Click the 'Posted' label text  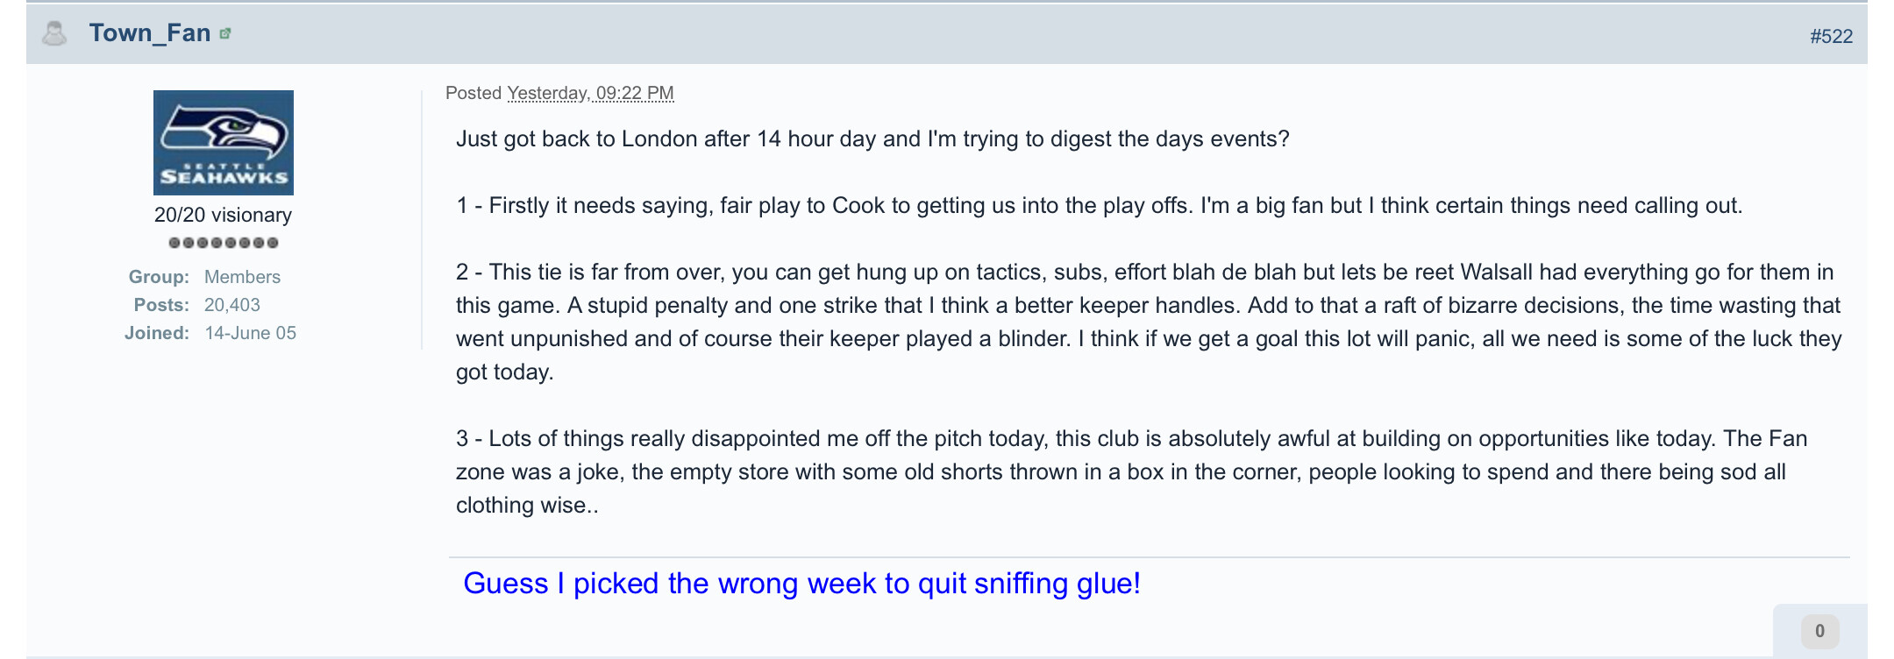(x=473, y=93)
